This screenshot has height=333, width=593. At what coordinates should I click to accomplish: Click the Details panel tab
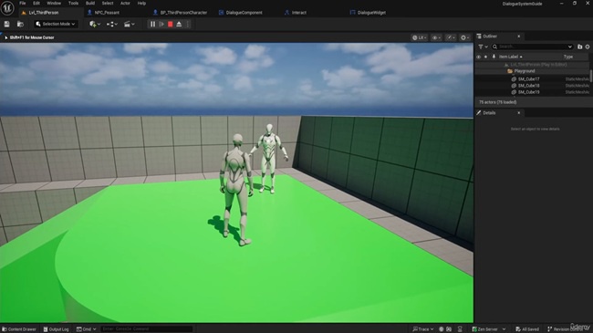489,113
